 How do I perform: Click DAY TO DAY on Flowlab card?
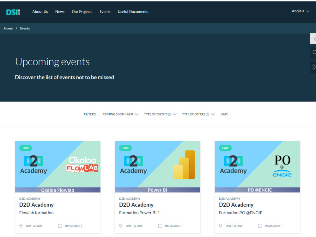point(34,226)
